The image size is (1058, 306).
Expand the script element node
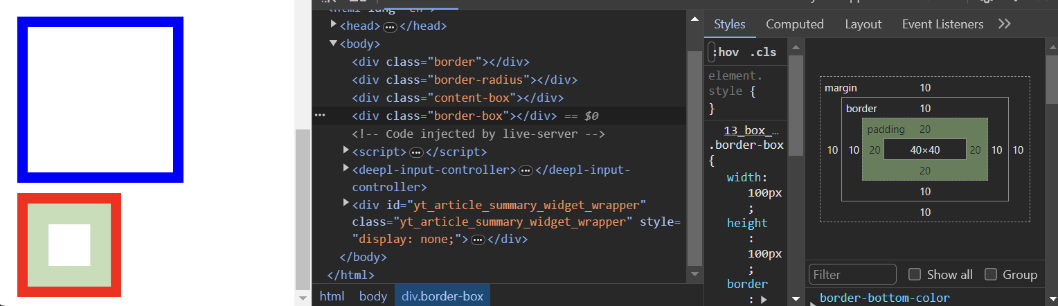347,150
